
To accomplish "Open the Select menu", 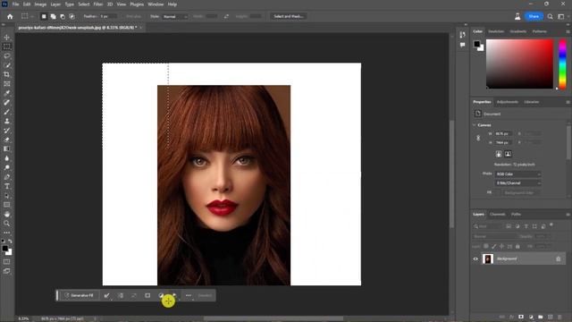I will tap(84, 4).
